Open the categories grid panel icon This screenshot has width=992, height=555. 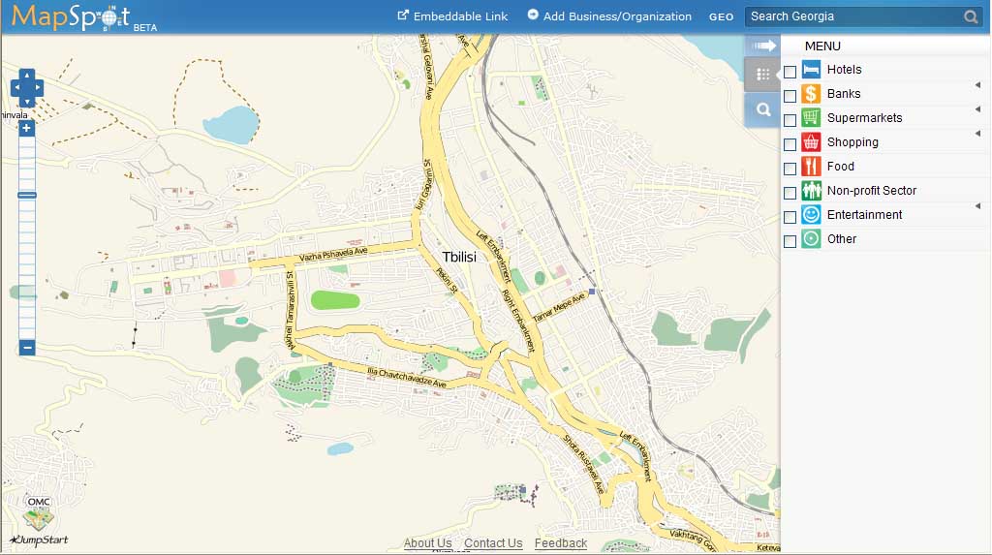763,75
